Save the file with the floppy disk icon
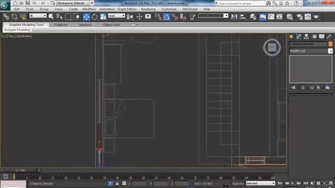335x188 pixels. pyautogui.click(x=28, y=3)
